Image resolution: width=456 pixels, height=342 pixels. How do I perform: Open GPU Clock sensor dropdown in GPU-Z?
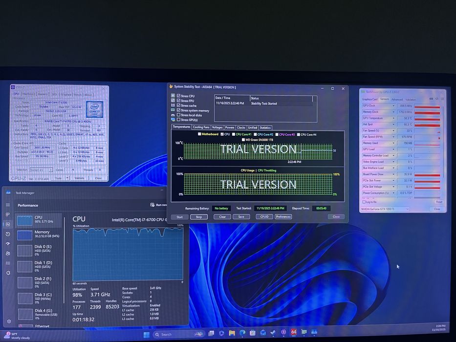(393, 106)
